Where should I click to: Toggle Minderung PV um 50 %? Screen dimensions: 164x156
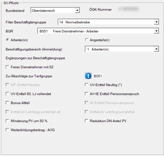click(7, 121)
